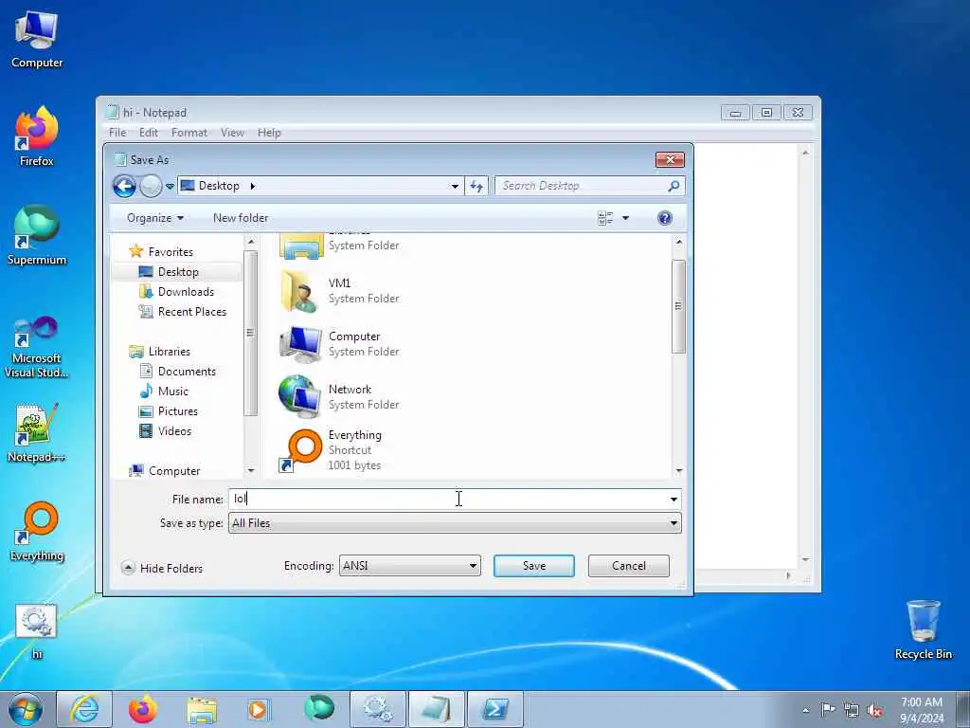The image size is (970, 728).
Task: Click the muted volume tray icon
Action: pyautogui.click(x=874, y=710)
